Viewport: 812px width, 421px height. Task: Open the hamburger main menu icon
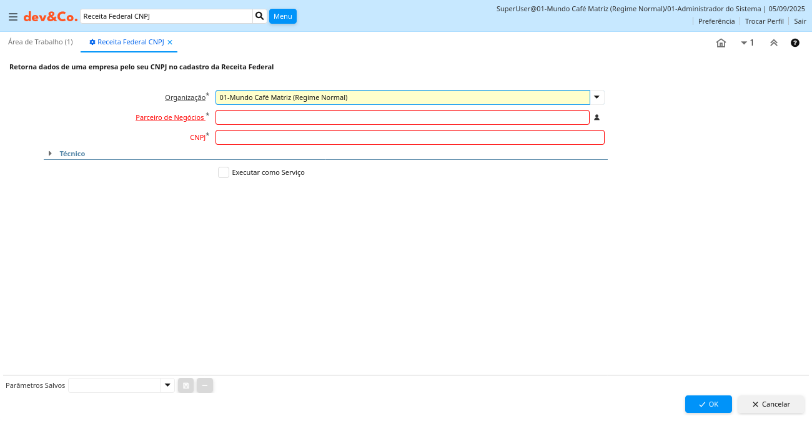point(12,17)
